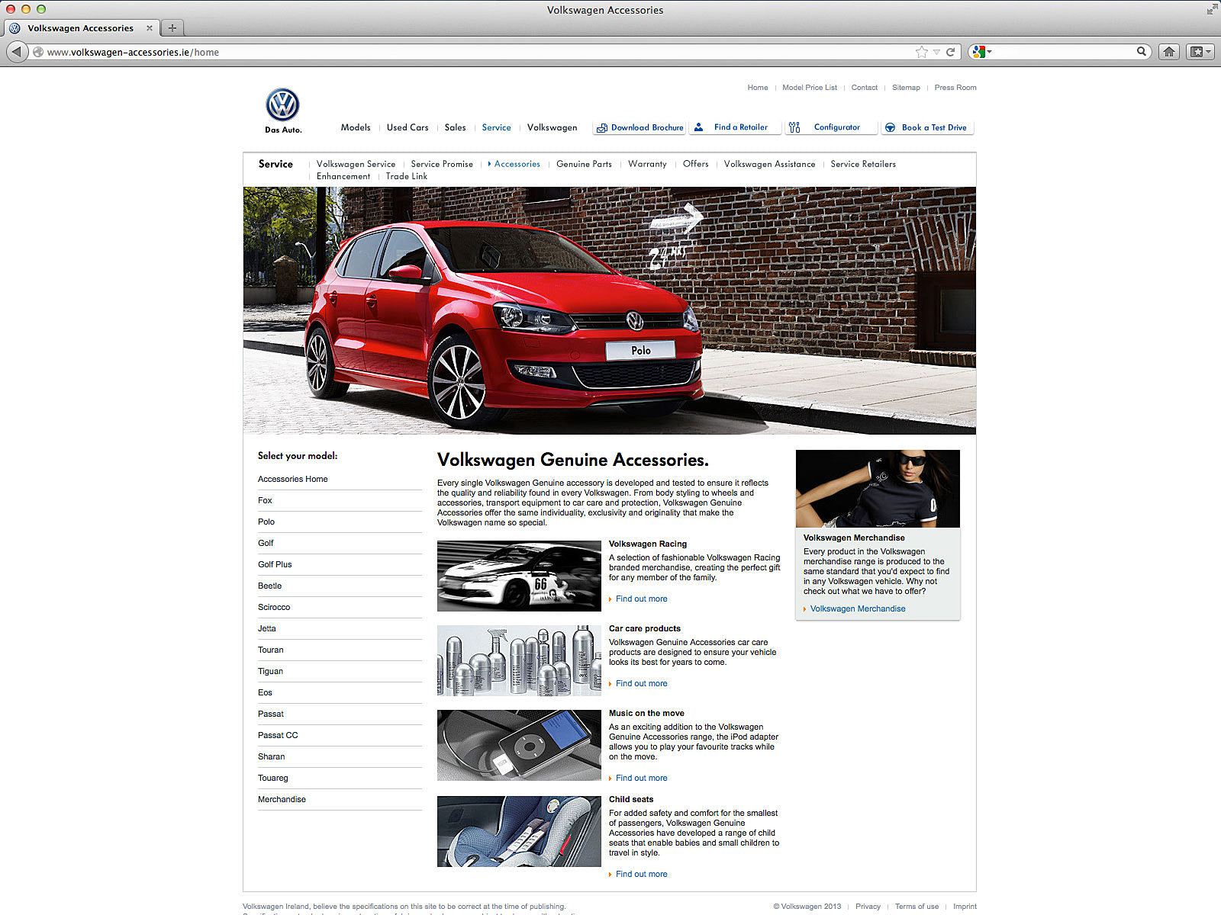This screenshot has width=1221, height=915.
Task: Open the Volkswagen Merchandise arrow link
Action: point(857,608)
